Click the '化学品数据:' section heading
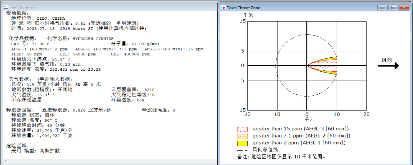The image size is (413, 165). (x=23, y=39)
